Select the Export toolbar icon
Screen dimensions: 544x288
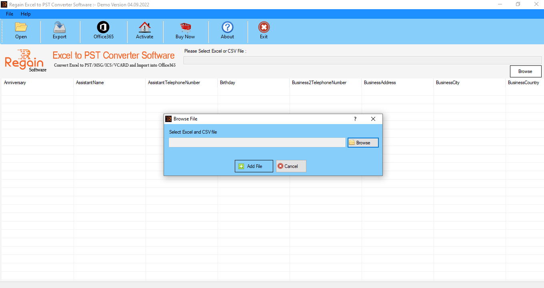pyautogui.click(x=59, y=31)
